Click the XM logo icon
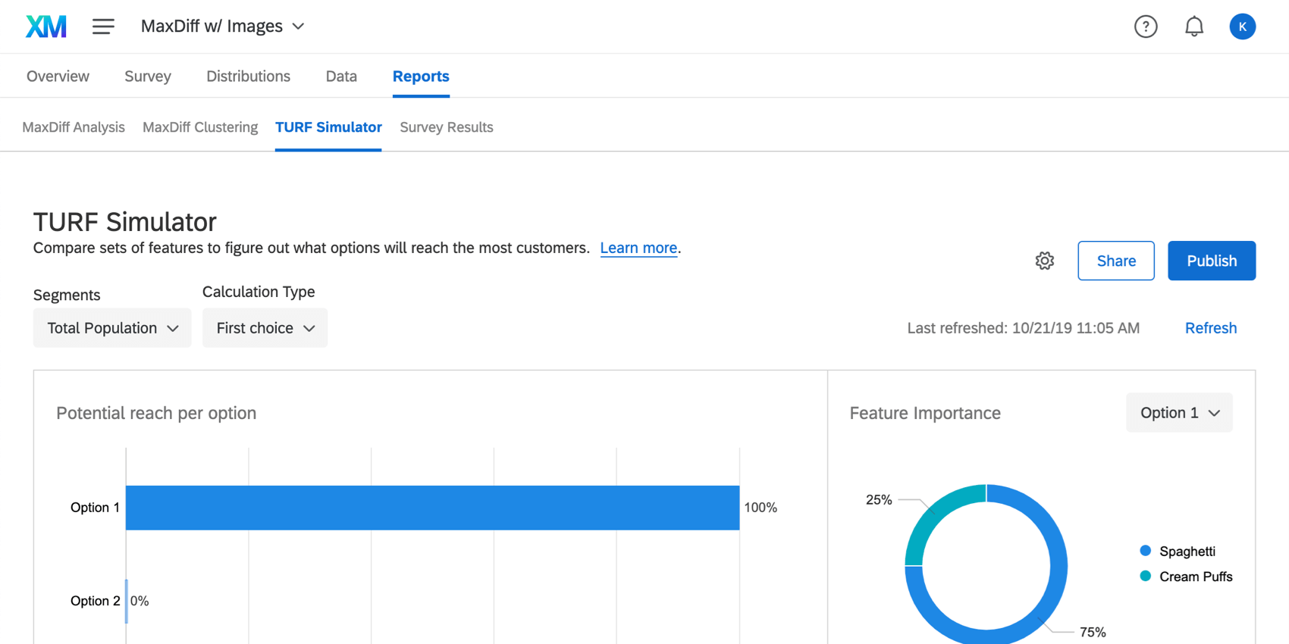1289x644 pixels. pos(46,27)
